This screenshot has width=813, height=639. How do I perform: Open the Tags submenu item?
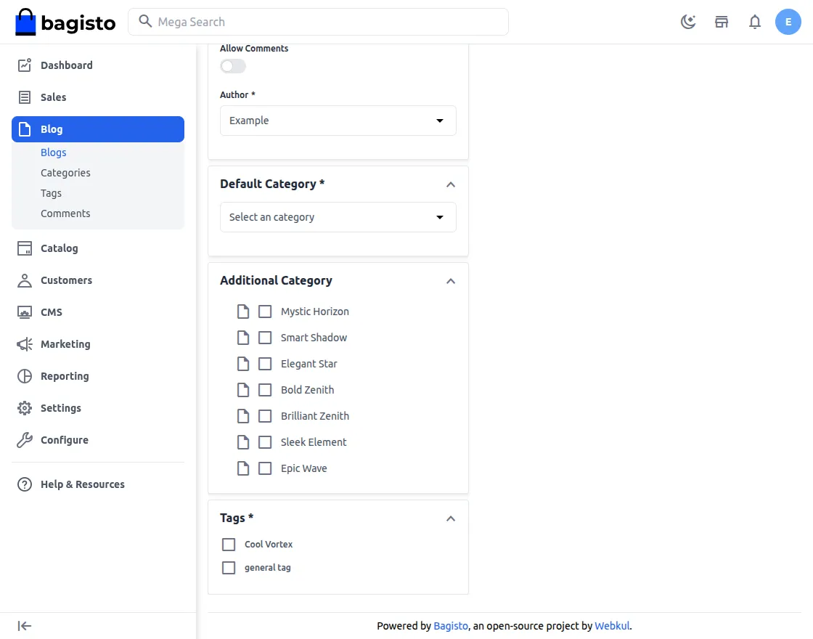tap(51, 193)
